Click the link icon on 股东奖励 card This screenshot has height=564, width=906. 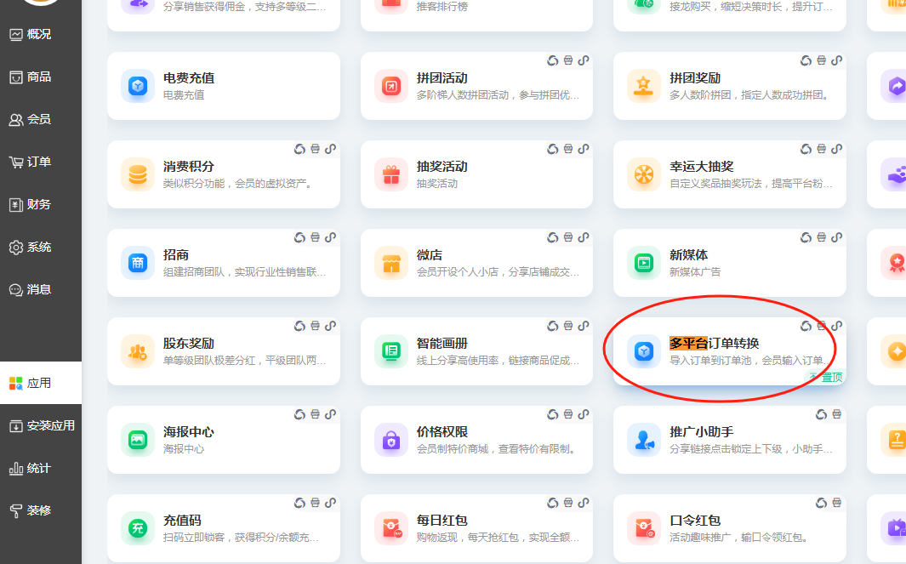[331, 325]
